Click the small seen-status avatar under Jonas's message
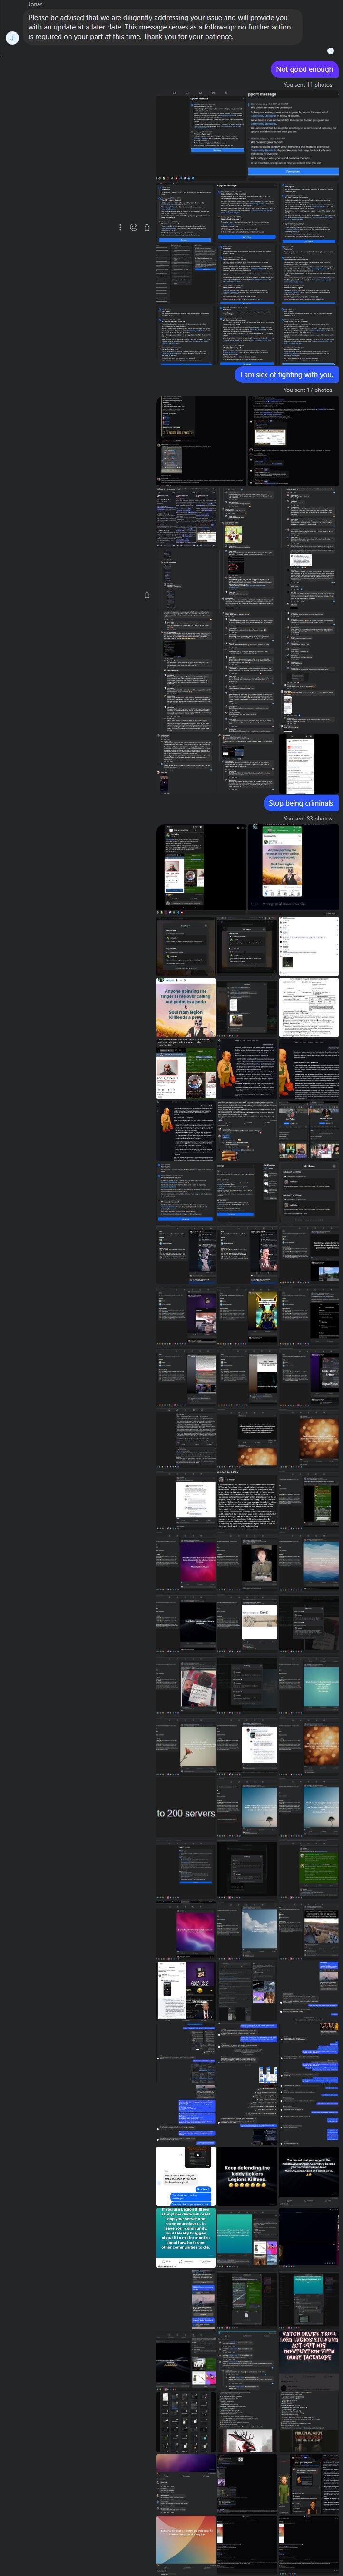Image resolution: width=343 pixels, height=2576 pixels. [331, 50]
